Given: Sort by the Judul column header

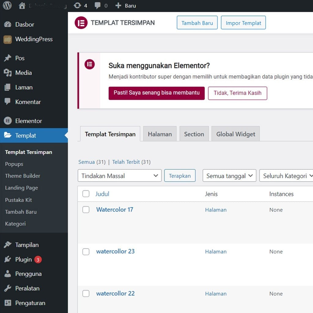Looking at the screenshot, I should (102, 194).
